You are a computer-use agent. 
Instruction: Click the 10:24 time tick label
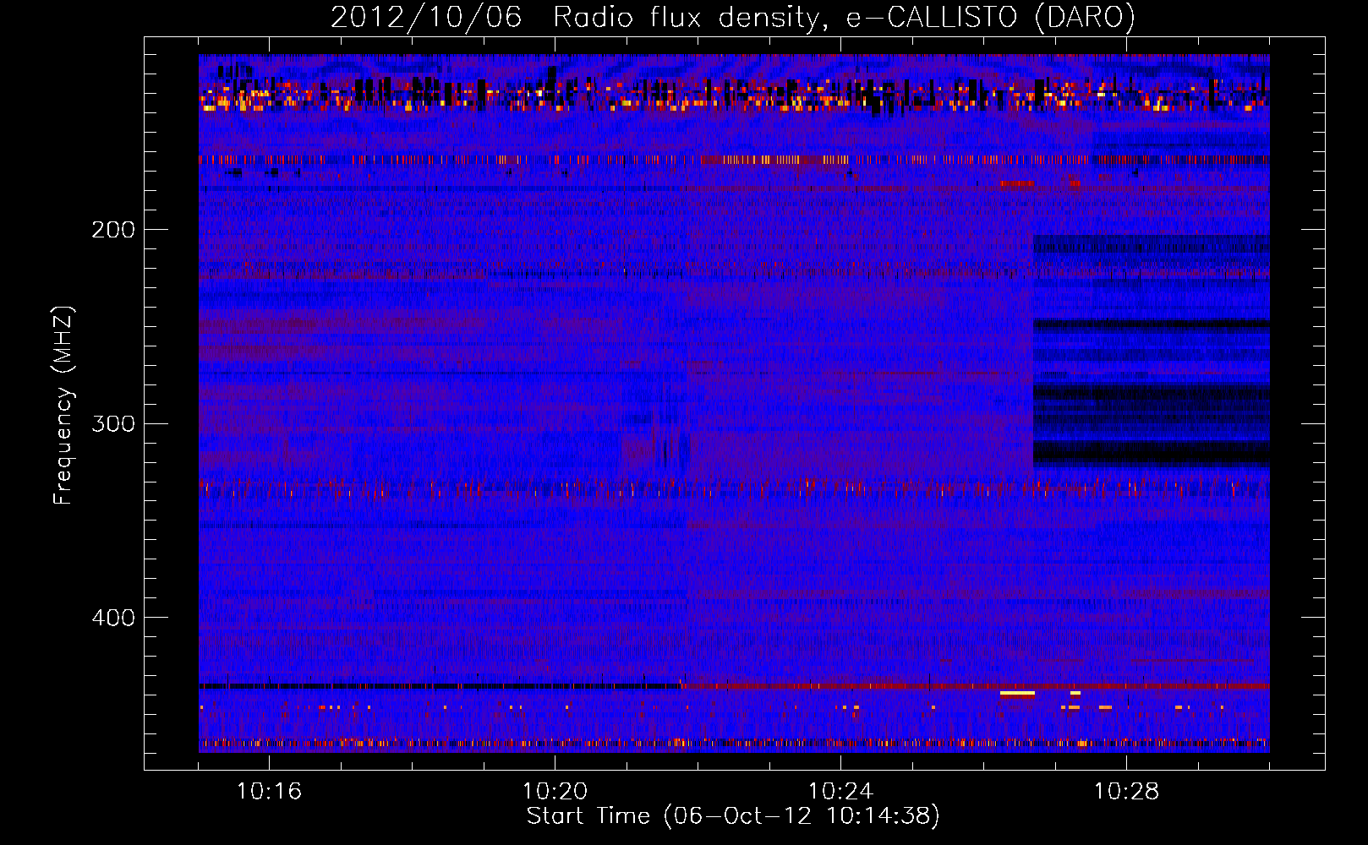(x=840, y=792)
